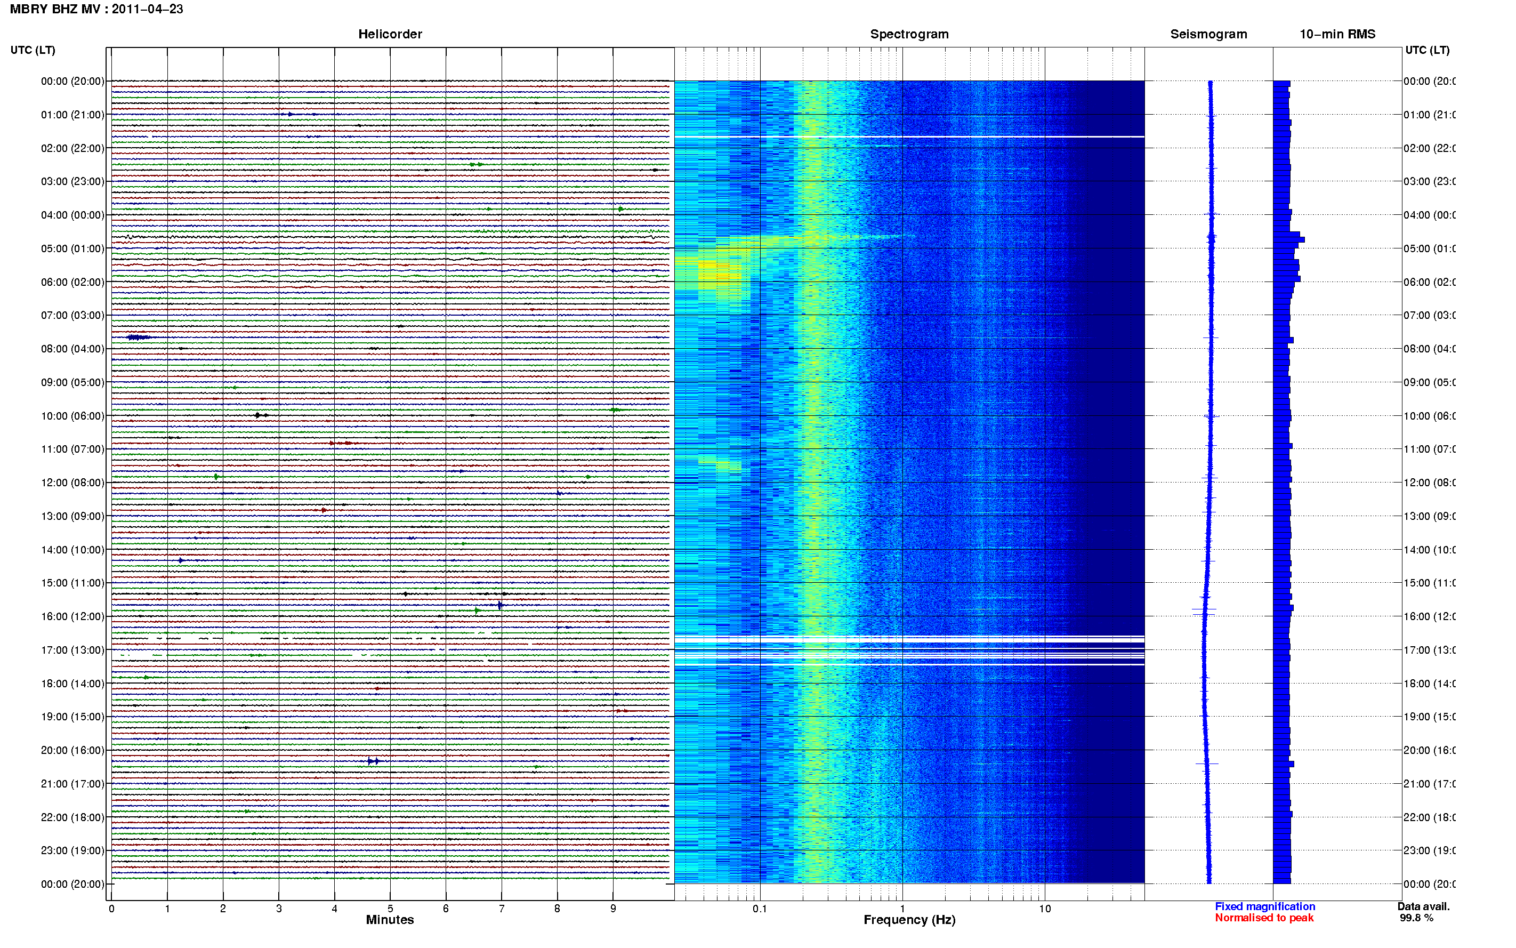The width and height of the screenshot is (1516, 948).
Task: Click the left time label '01:00 (21:00)'
Action: [x=72, y=115]
